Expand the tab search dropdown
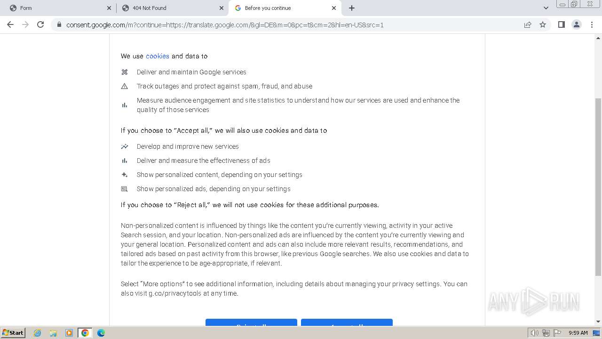 [546, 8]
